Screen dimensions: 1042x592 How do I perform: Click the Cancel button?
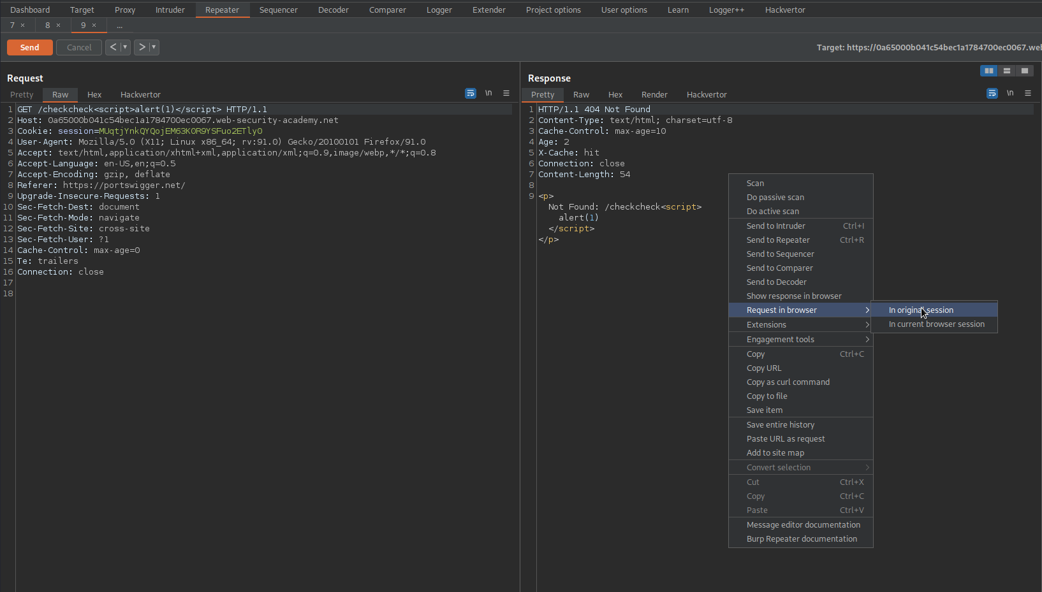pos(79,47)
